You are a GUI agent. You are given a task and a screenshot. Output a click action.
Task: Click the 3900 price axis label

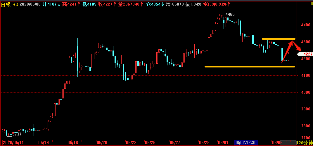click(306, 109)
